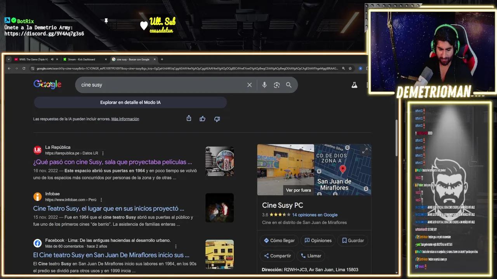Click page vertical scrollbar
This screenshot has width=497, height=279.
[396, 138]
